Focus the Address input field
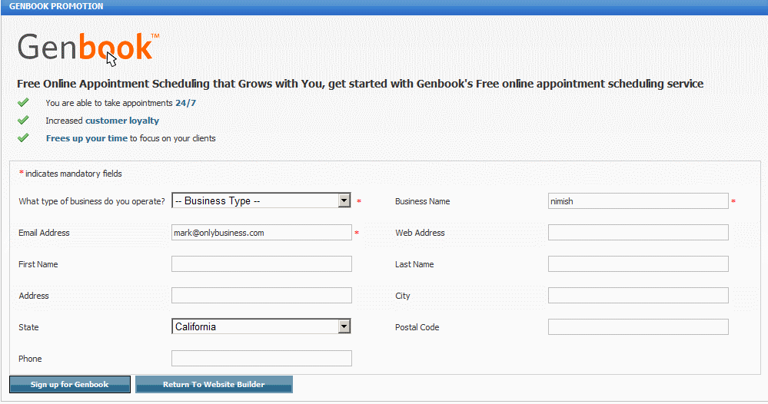Screen dimensions: 768x404 coord(261,296)
